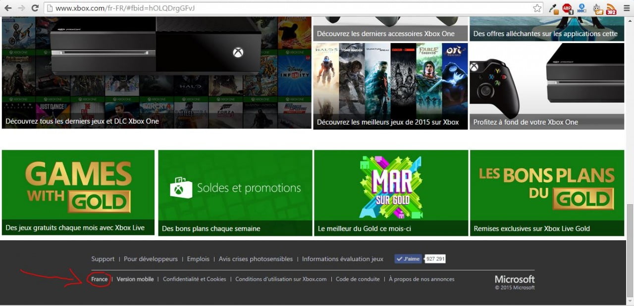The width and height of the screenshot is (634, 306).
Task: Switch to Version mobile
Action: 135,279
